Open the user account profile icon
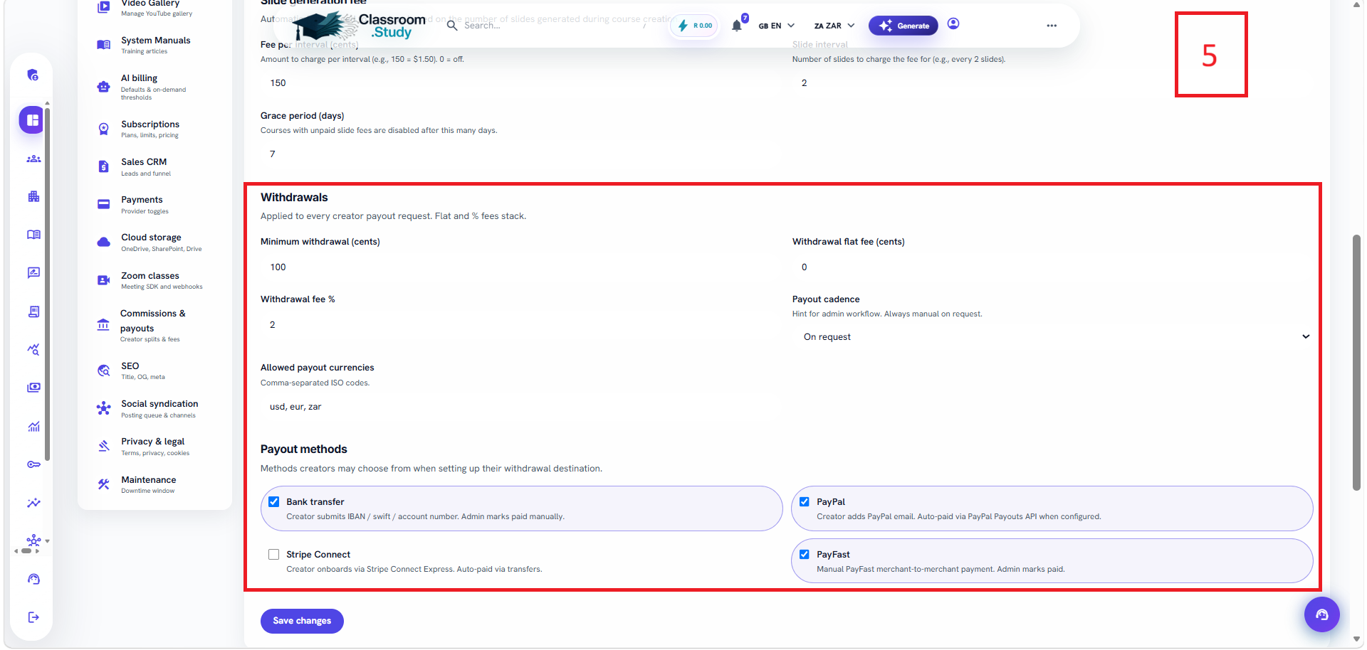Viewport: 1367px width, 650px height. 953,24
